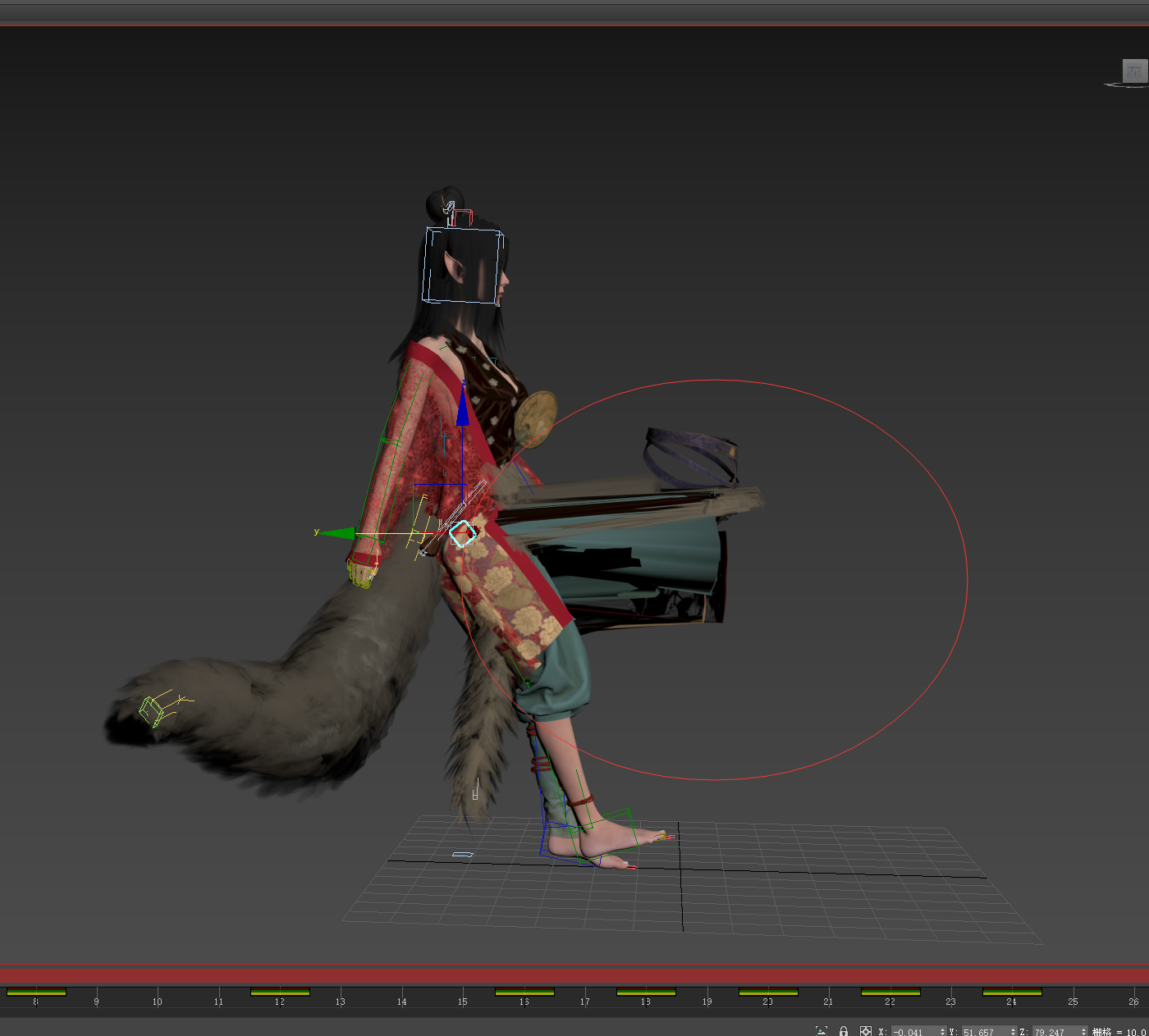Click the Y coordinate field showing 51.657
Viewport: 1149px width, 1036px height.
[985, 1032]
